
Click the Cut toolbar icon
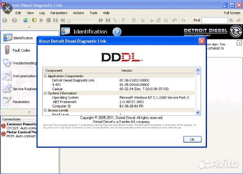click(x=151, y=20)
